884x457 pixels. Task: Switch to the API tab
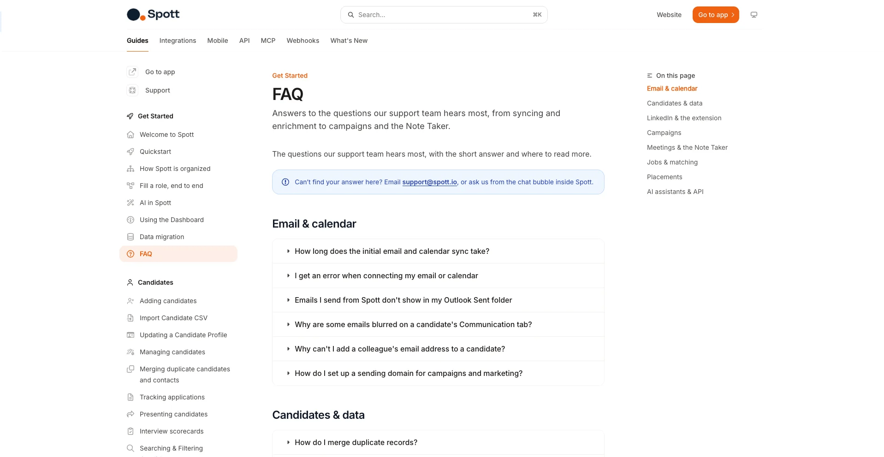pyautogui.click(x=244, y=41)
